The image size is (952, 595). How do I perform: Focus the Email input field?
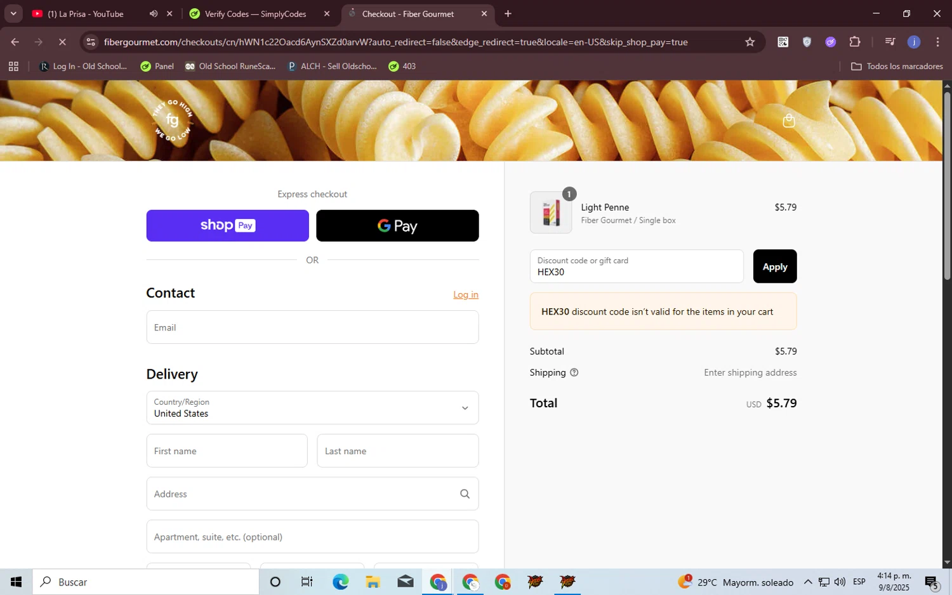pyautogui.click(x=312, y=327)
